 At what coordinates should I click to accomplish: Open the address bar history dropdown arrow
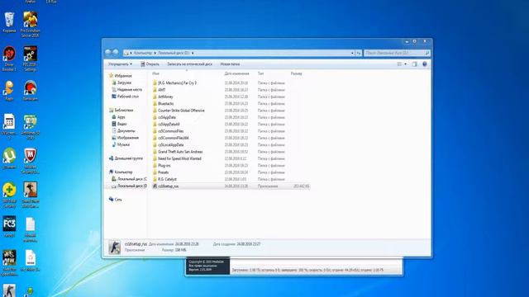pyautogui.click(x=352, y=53)
